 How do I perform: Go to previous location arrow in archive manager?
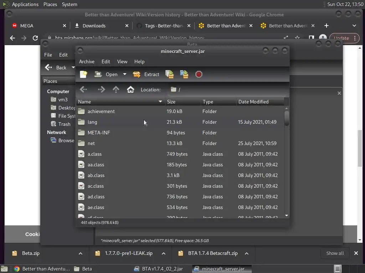tap(83, 90)
